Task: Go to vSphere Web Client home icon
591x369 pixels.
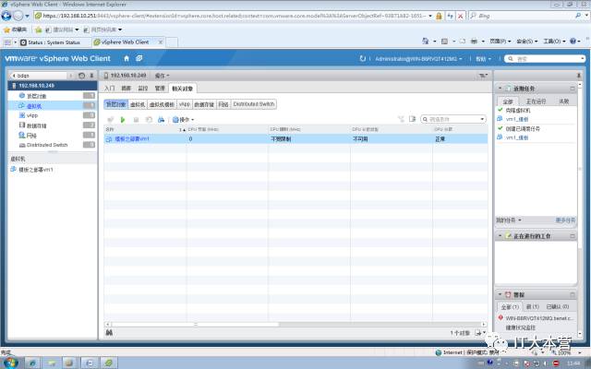Action: coord(127,58)
